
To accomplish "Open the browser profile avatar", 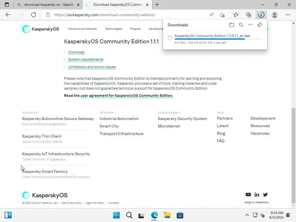I will [275, 15].
